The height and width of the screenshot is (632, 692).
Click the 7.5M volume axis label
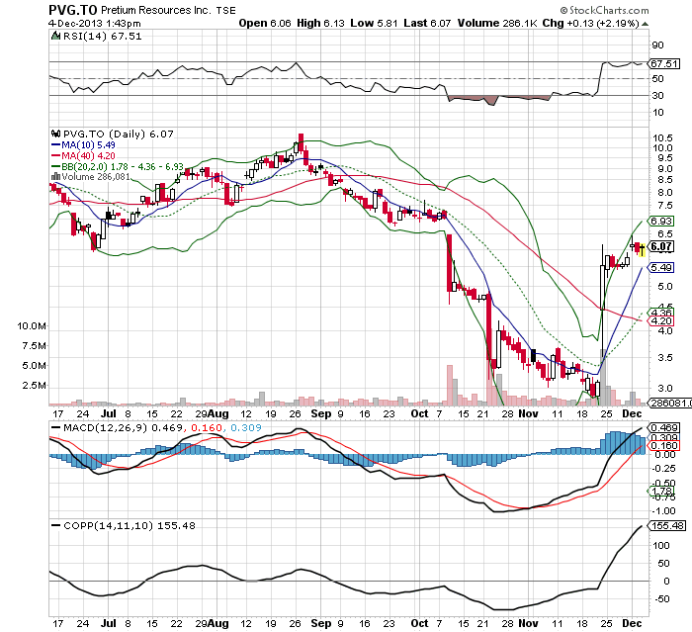point(34,346)
